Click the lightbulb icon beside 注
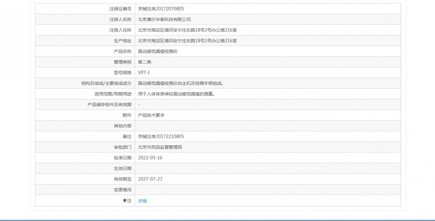Viewport: 435px width, 221px height. (x=125, y=201)
